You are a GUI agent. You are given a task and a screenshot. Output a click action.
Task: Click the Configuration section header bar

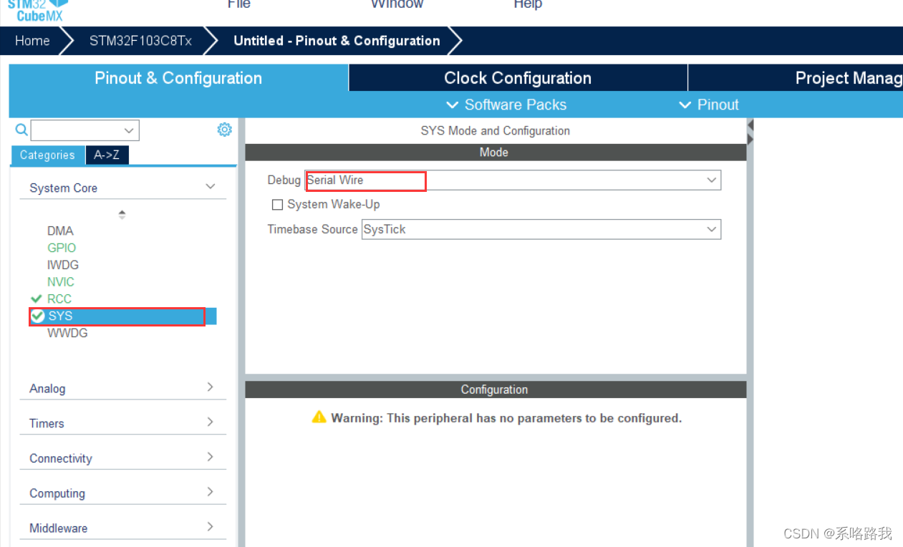(x=496, y=389)
